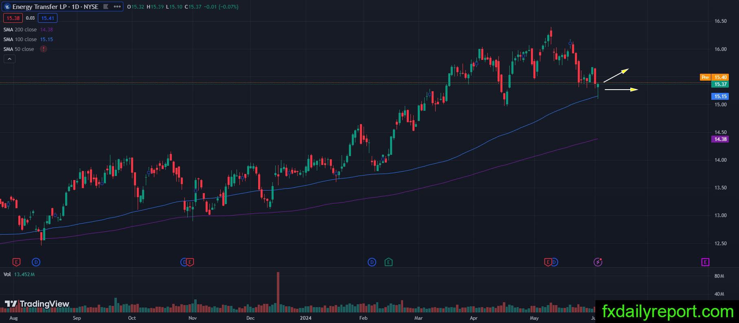The image size is (739, 323).
Task: Click the purple 14.38 price axis label
Action: (x=720, y=139)
